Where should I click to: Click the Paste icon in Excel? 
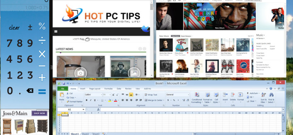pyautogui.click(x=62, y=95)
